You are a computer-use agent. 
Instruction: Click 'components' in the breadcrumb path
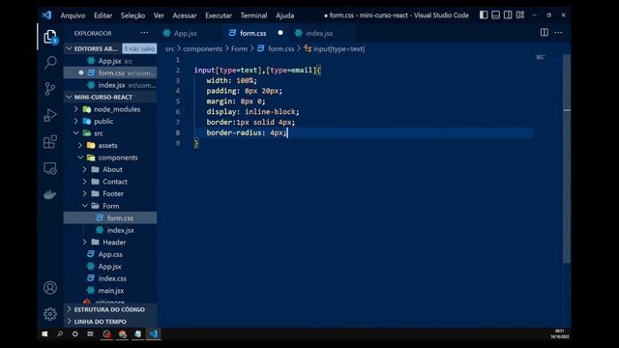click(202, 49)
